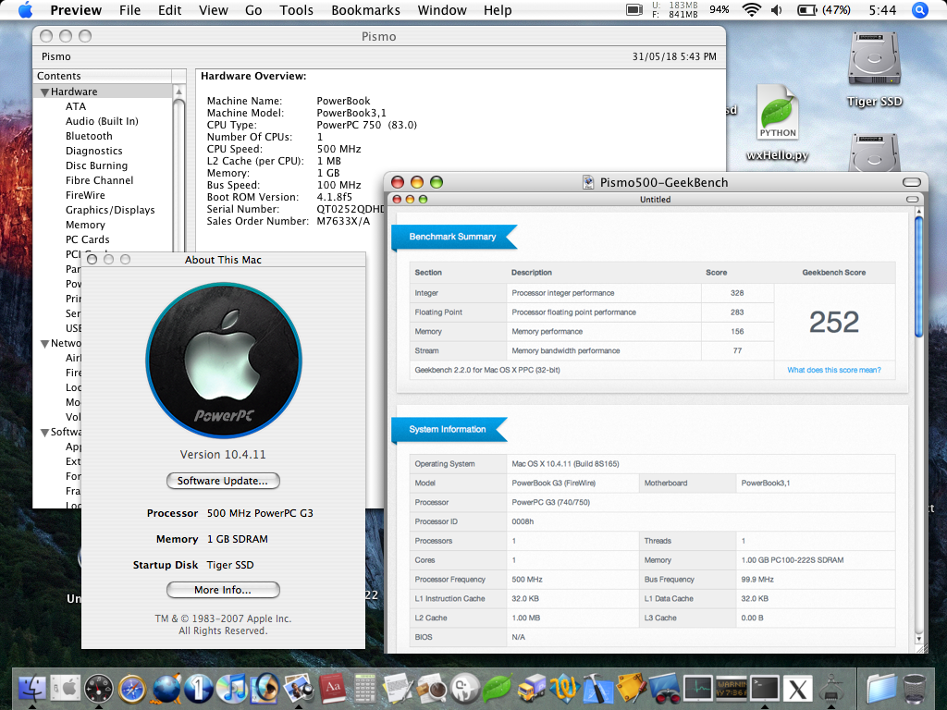Click the Geekbench score 252
Image resolution: width=947 pixels, height=710 pixels.
[833, 322]
